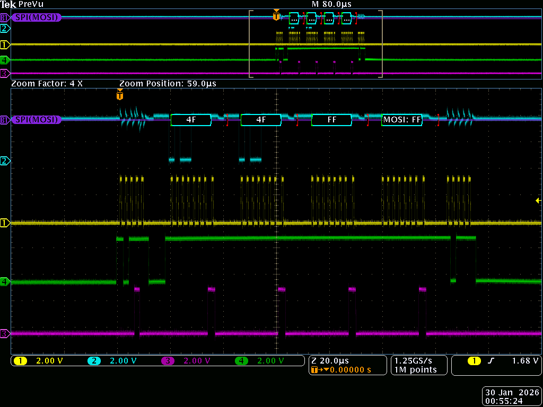Select the channel 3 ground marker in the main waveform

coord(5,334)
